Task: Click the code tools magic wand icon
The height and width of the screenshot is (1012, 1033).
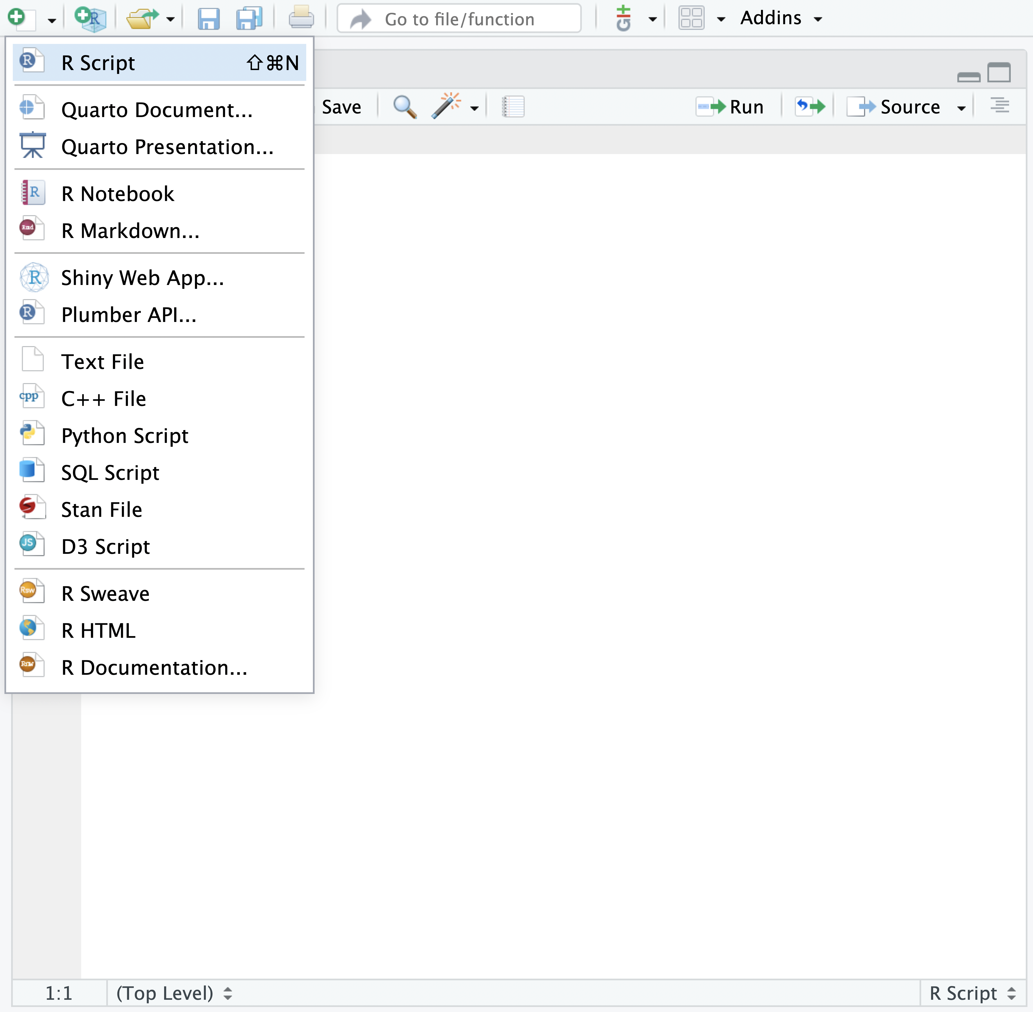Action: coord(446,106)
